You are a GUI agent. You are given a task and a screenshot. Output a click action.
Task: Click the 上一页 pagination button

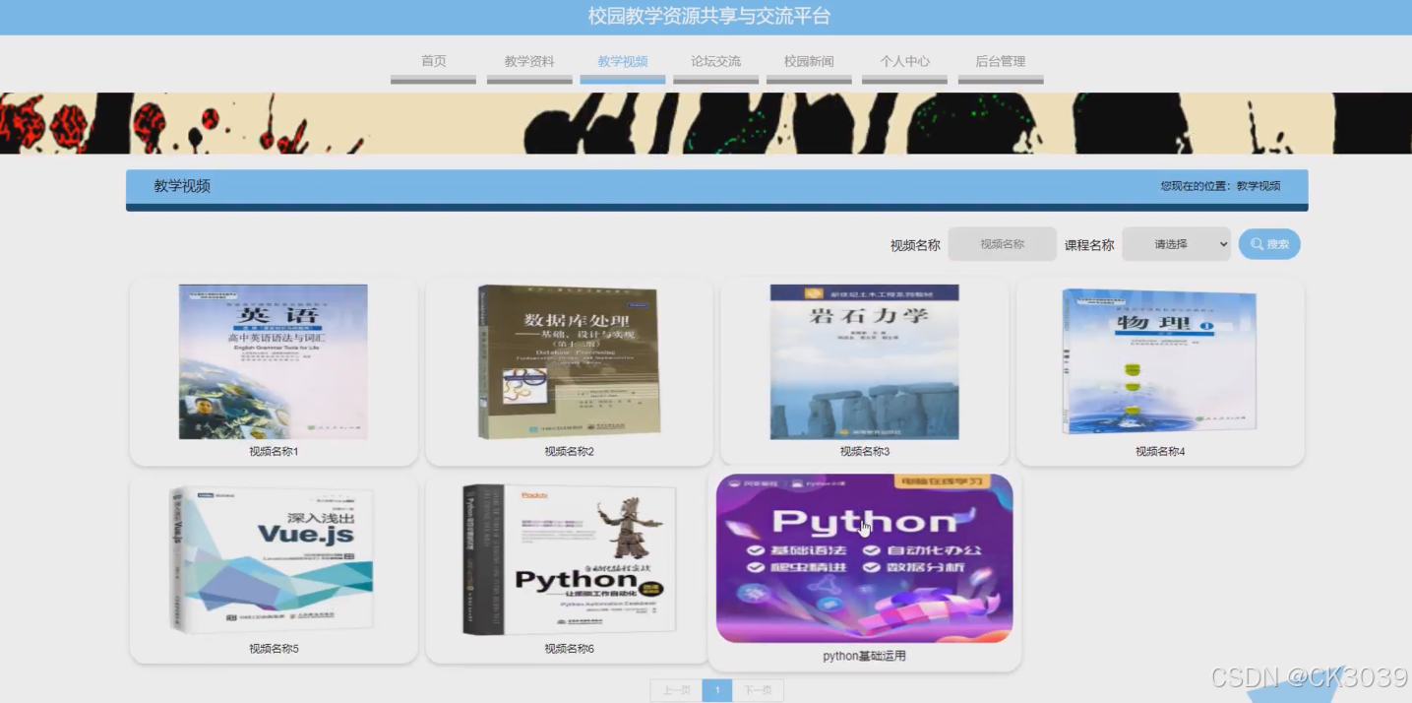(676, 690)
